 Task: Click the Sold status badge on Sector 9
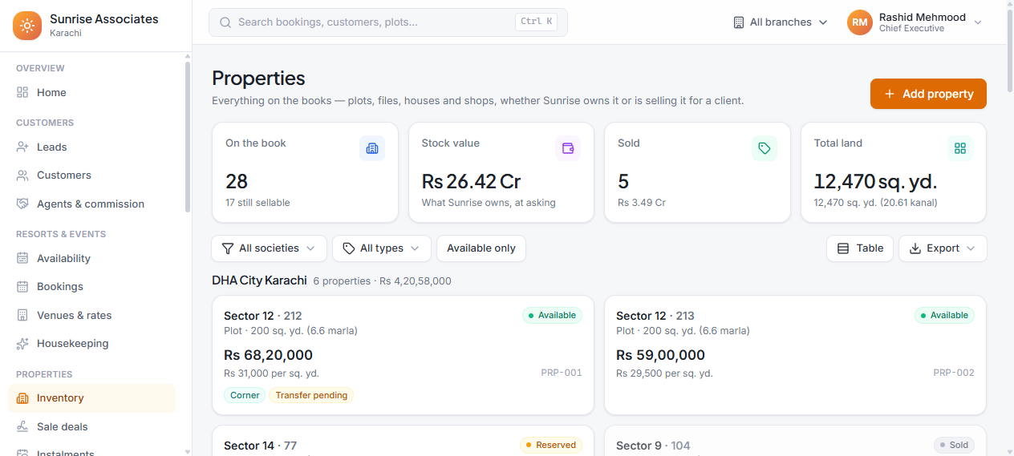click(954, 445)
